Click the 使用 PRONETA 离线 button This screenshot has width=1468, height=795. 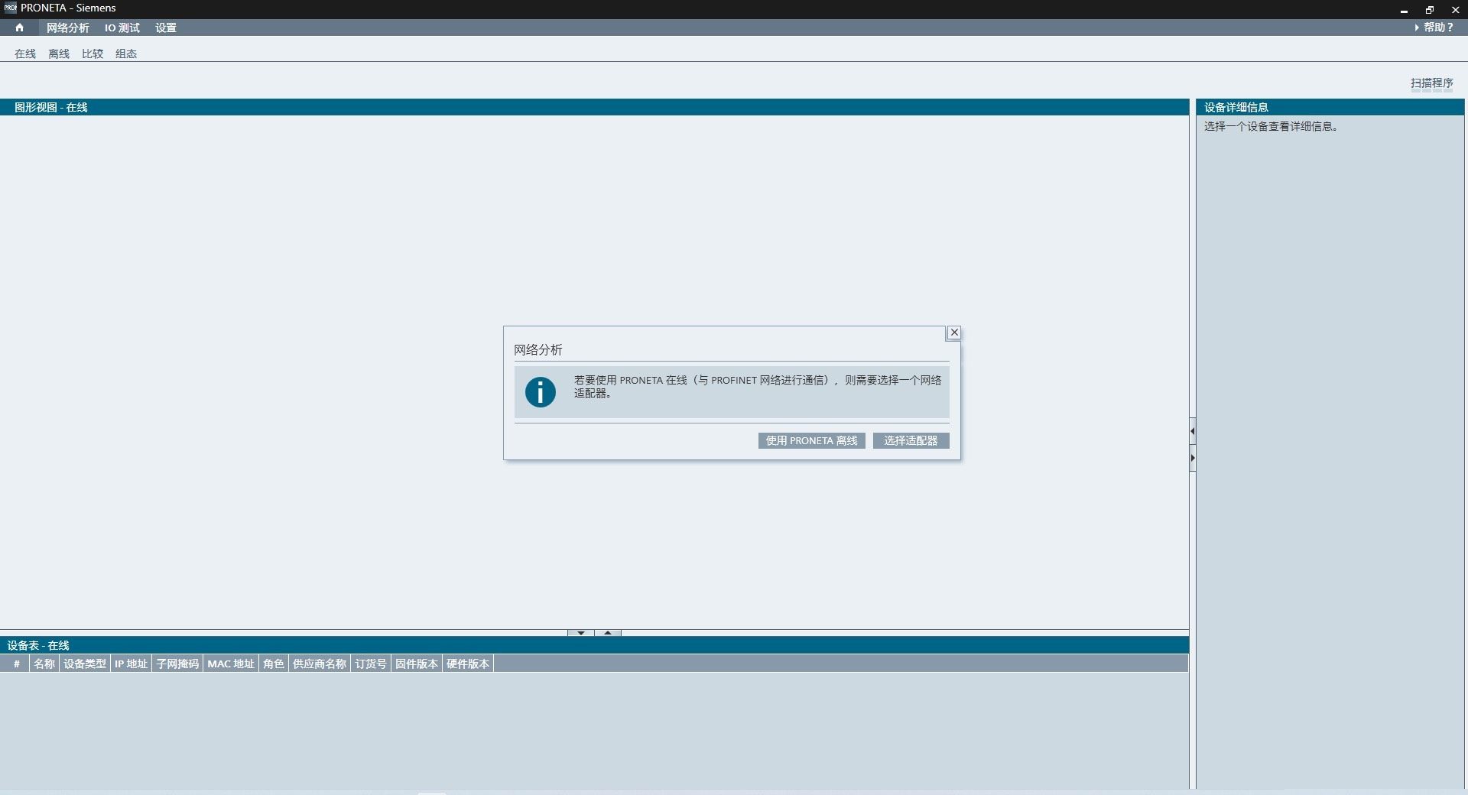(812, 440)
